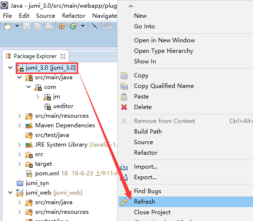The height and width of the screenshot is (221, 253).
Task: Open the File menu
Action: coord(7,16)
